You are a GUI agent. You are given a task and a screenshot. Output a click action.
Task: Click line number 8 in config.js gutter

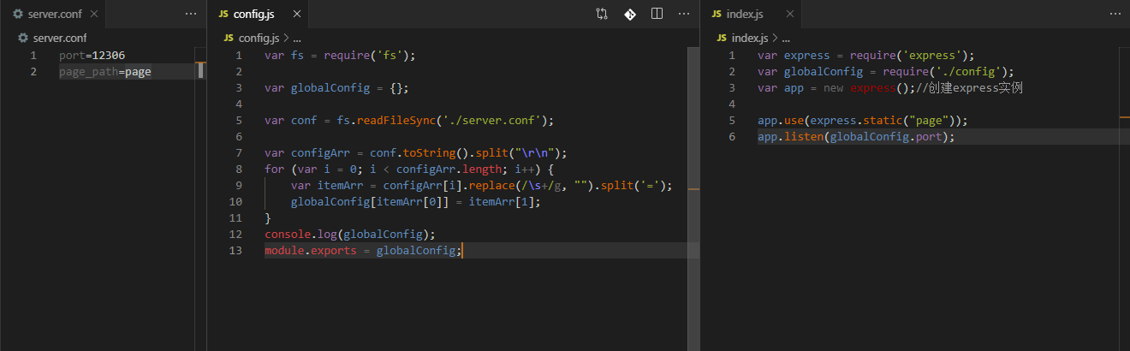pyautogui.click(x=239, y=170)
